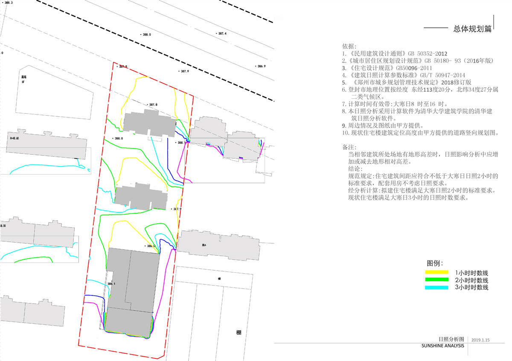Select the largest dark gray building at site bottom

[133, 290]
